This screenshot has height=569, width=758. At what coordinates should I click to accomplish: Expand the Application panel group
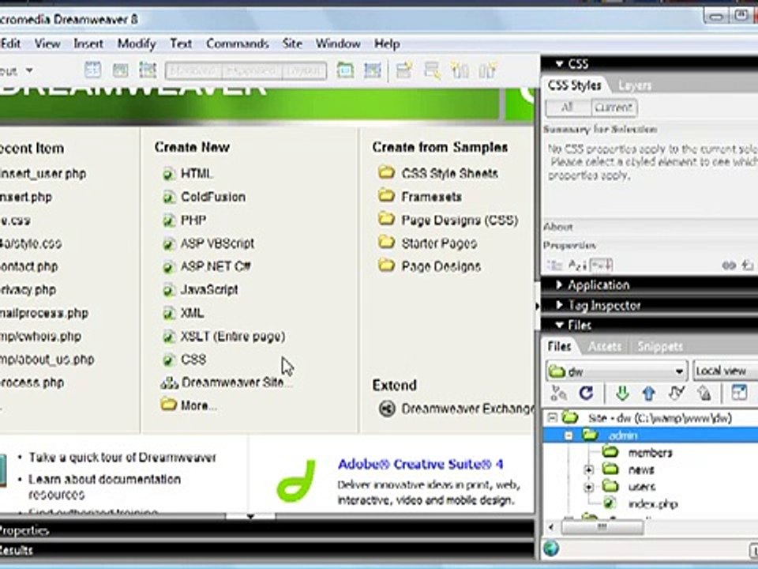tap(559, 285)
